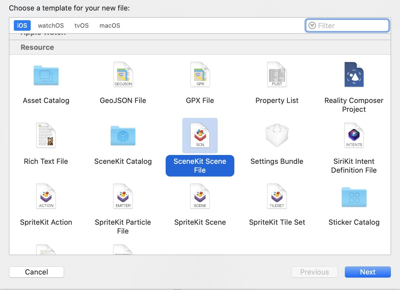Select the SpriteKit Action icon
400x290 pixels.
pos(46,196)
